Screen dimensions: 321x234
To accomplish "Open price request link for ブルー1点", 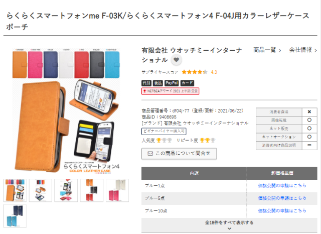I will pyautogui.click(x=282, y=186).
